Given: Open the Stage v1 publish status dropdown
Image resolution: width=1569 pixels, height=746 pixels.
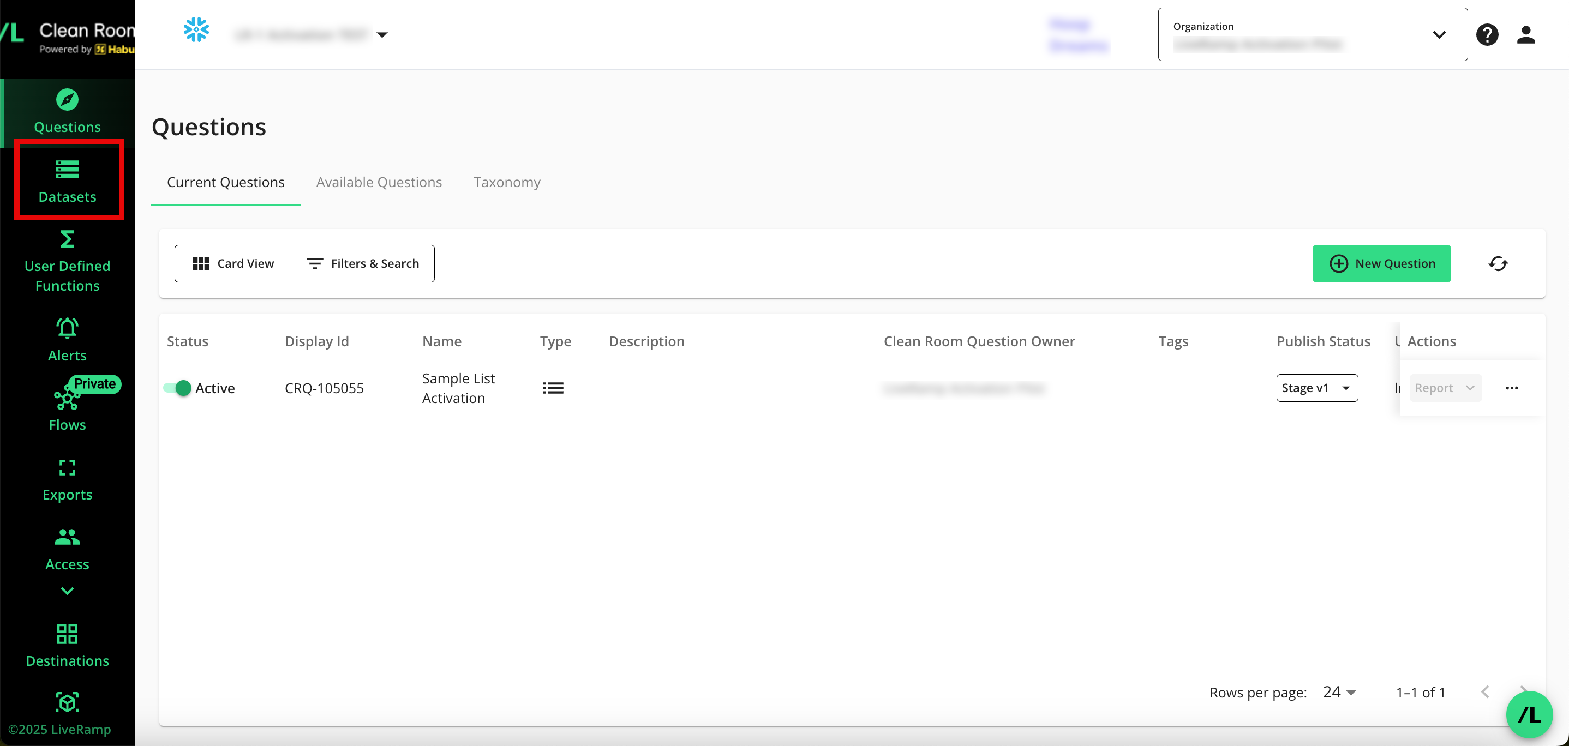Looking at the screenshot, I should pyautogui.click(x=1317, y=388).
